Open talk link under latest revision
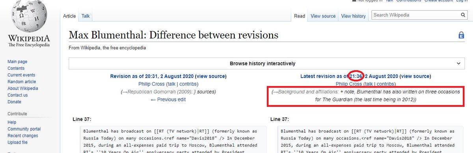This screenshot has height=153, width=473. pos(369,84)
